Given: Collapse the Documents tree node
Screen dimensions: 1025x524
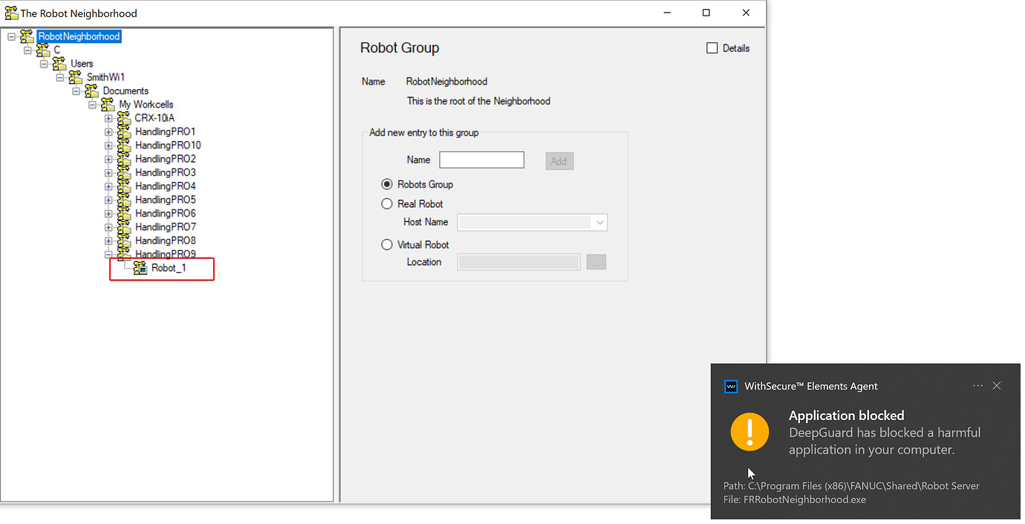Looking at the screenshot, I should 76,91.
